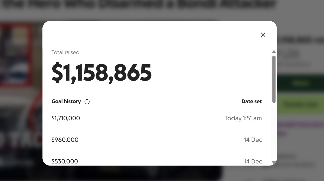
Task: Click the dialog's vertical scrollbar thumb
Action: coord(274,79)
